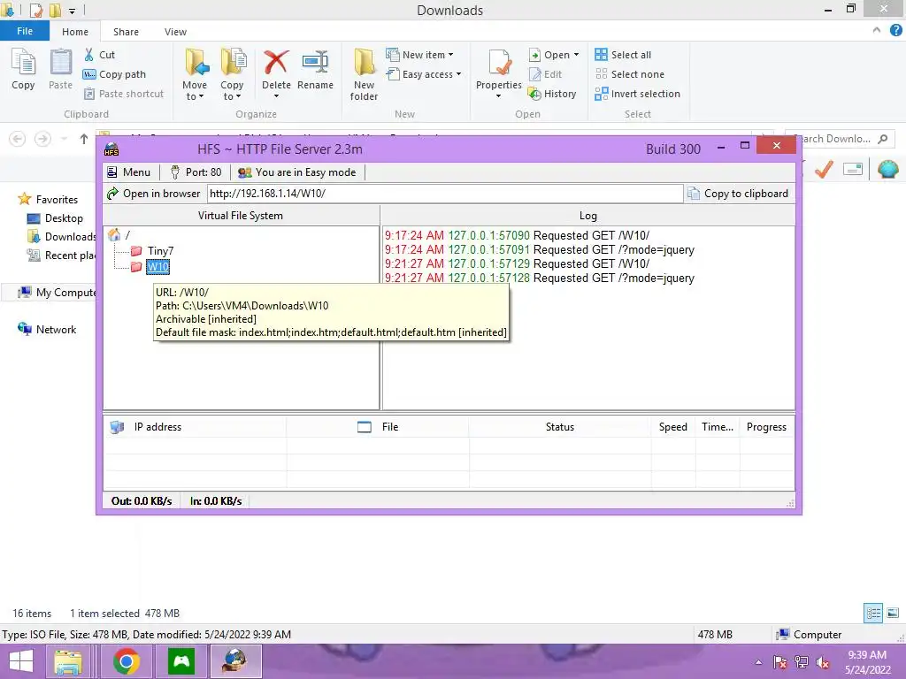Collapse the Explorer ribbon with chevron
906x679 pixels.
877,30
